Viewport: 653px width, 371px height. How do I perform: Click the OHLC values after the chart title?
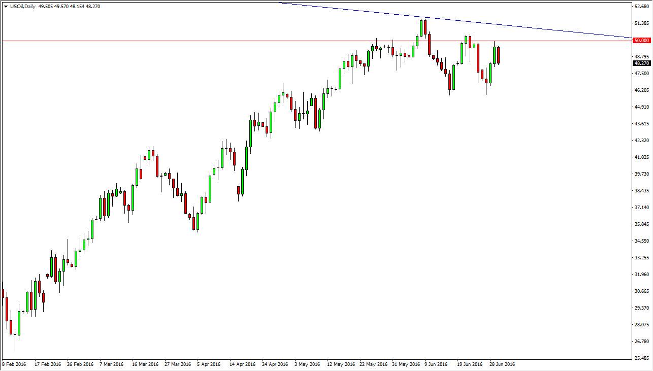pos(69,7)
